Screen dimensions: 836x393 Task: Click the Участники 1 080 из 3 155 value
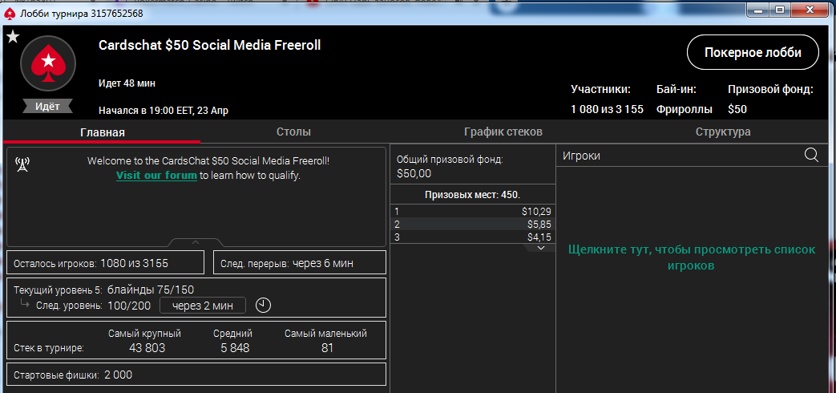(x=607, y=109)
